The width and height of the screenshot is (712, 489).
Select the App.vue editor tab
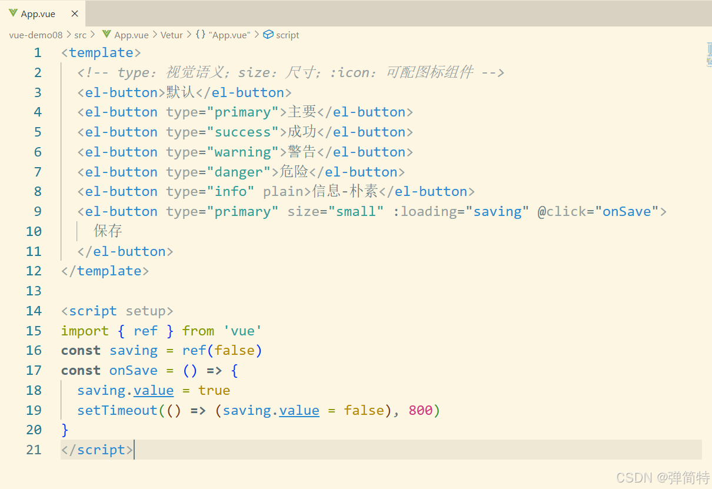coord(42,14)
